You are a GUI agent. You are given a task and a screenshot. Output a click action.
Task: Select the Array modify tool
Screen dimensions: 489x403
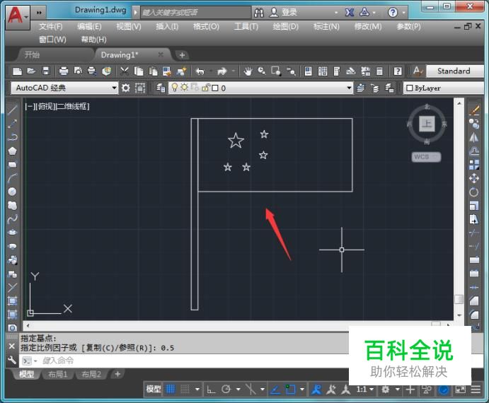point(474,165)
